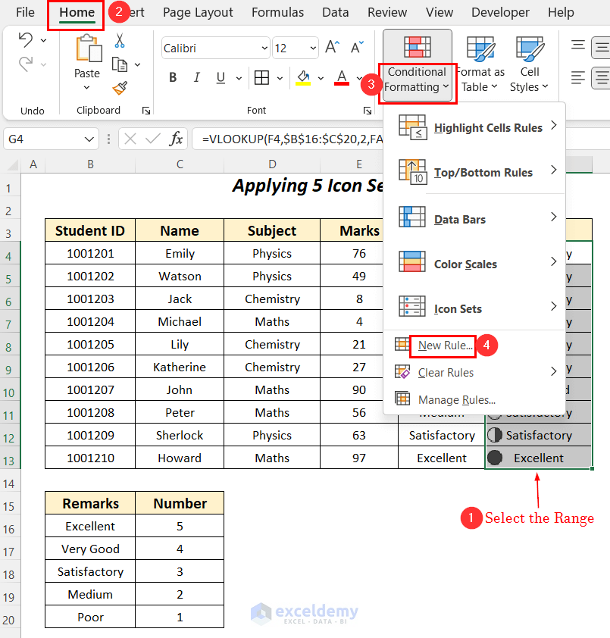The image size is (610, 638).
Task: Switch to the Page Layout tab
Action: point(198,12)
